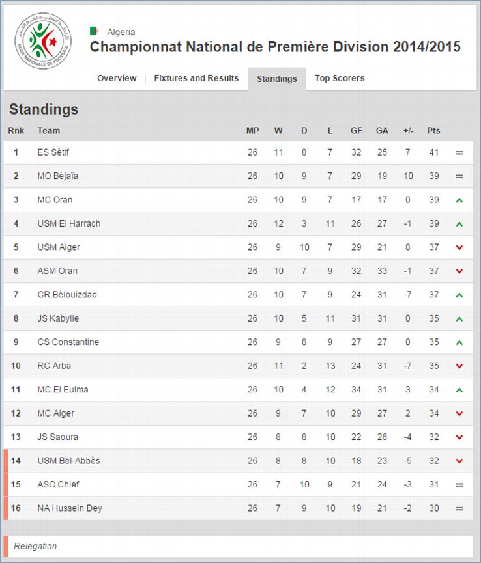Open the Top Scorers tab
The image size is (481, 563).
pos(340,78)
